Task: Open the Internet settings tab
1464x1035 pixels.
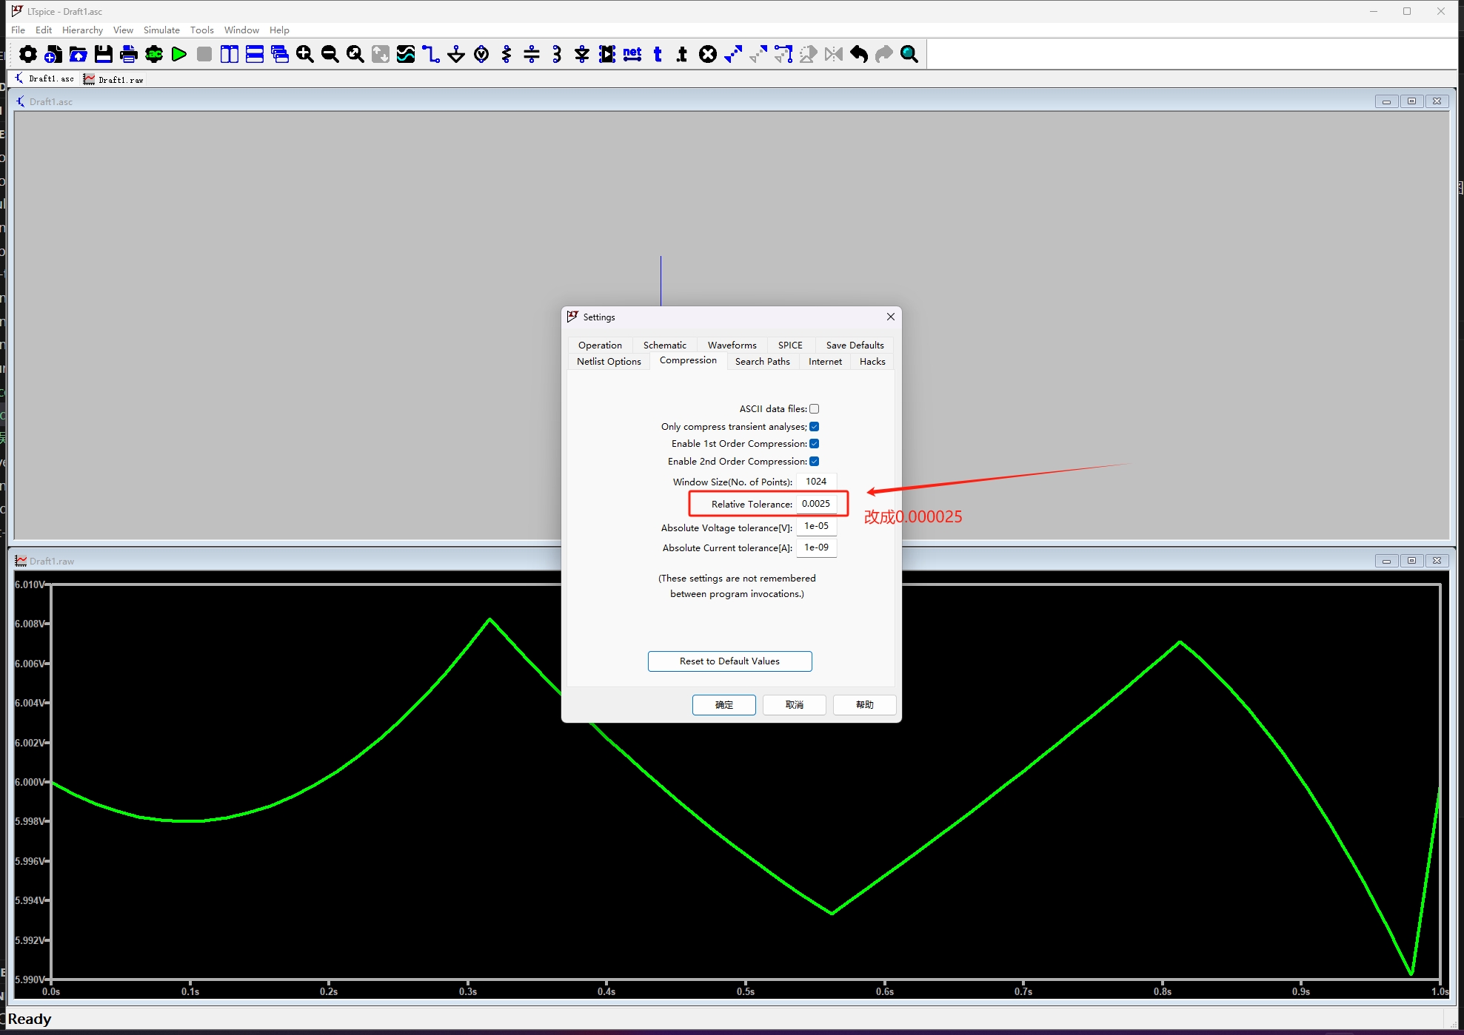Action: pyautogui.click(x=825, y=362)
